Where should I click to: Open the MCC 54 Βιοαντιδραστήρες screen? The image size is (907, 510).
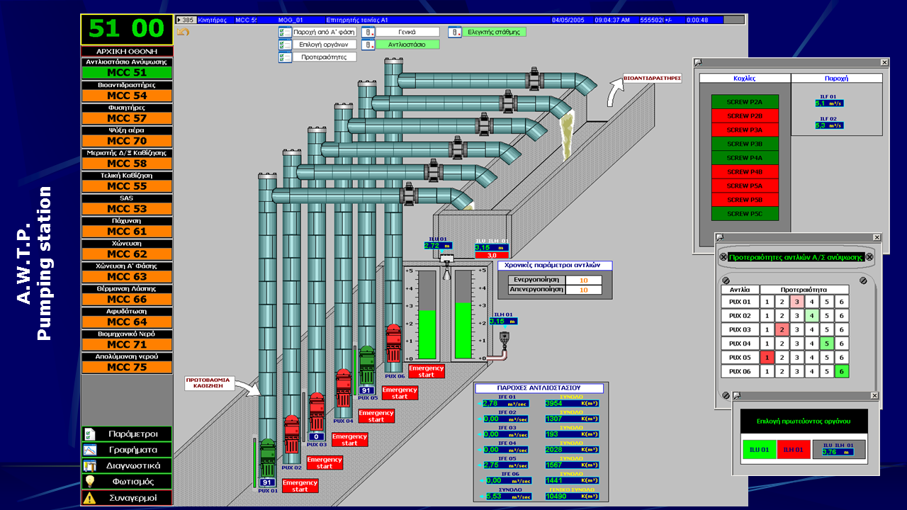[x=127, y=96]
